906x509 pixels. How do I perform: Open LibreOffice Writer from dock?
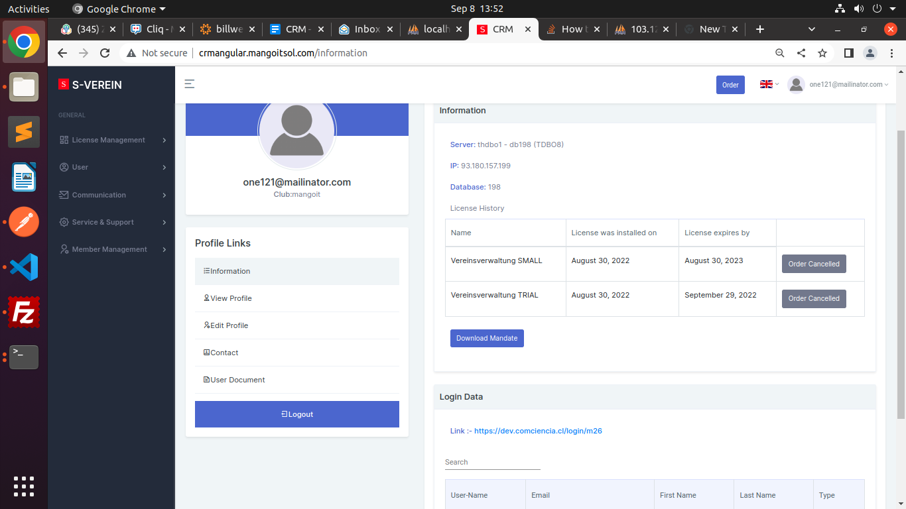pos(24,177)
